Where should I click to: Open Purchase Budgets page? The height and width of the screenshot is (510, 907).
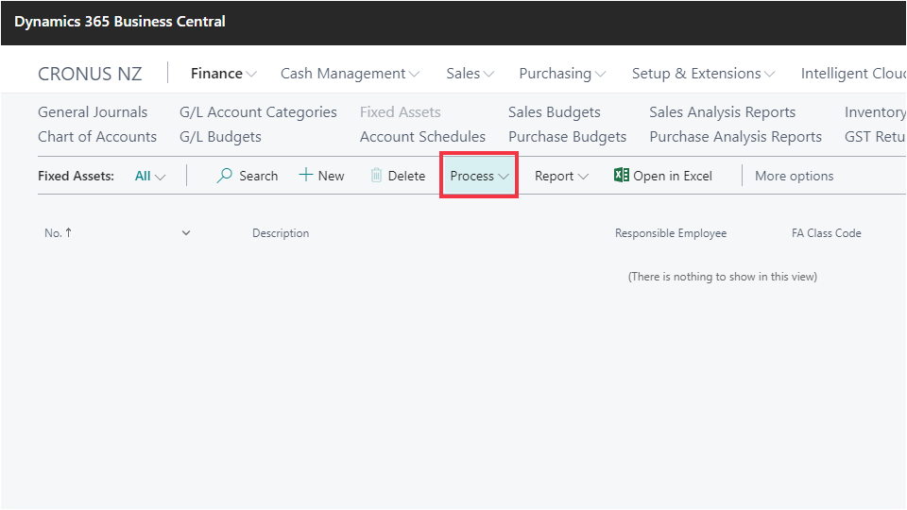tap(568, 137)
